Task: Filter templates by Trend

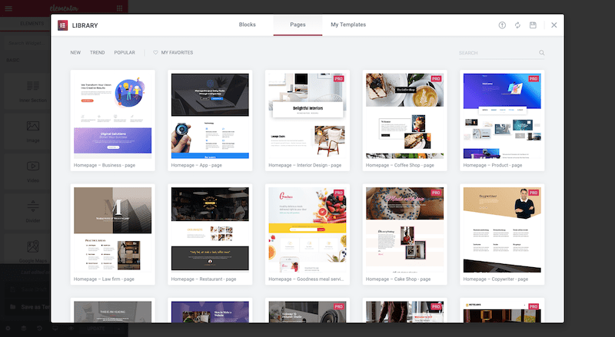Action: coord(98,52)
